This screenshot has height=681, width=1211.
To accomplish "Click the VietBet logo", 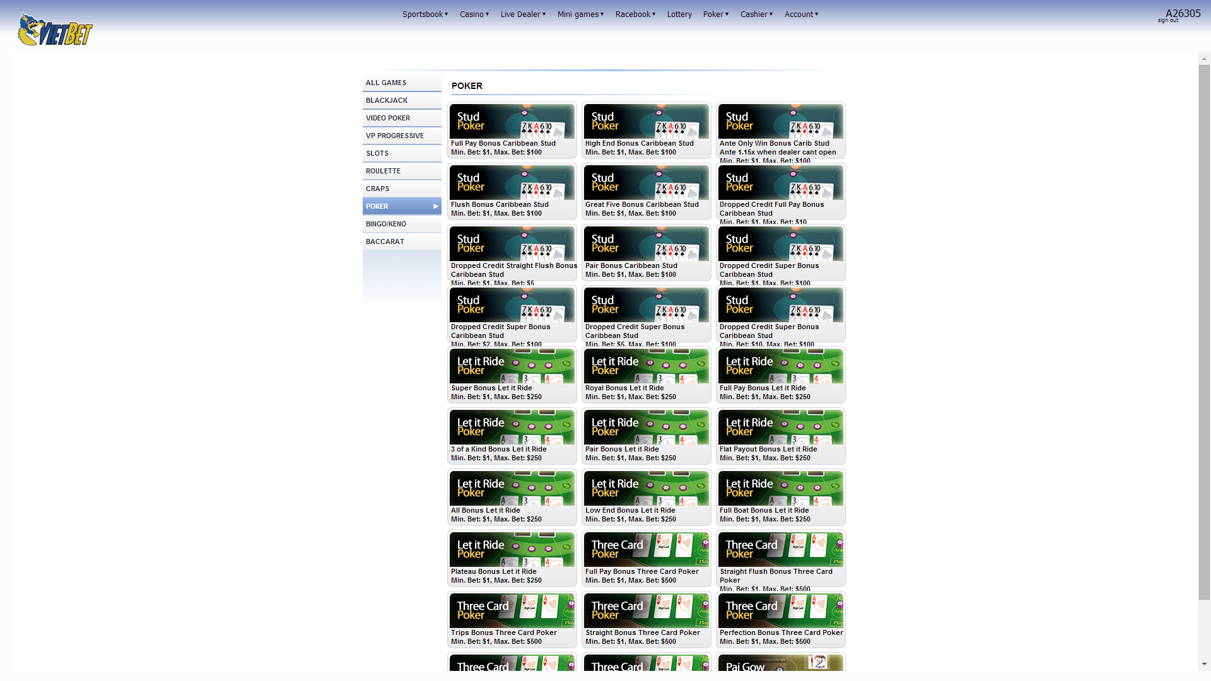I will point(55,30).
